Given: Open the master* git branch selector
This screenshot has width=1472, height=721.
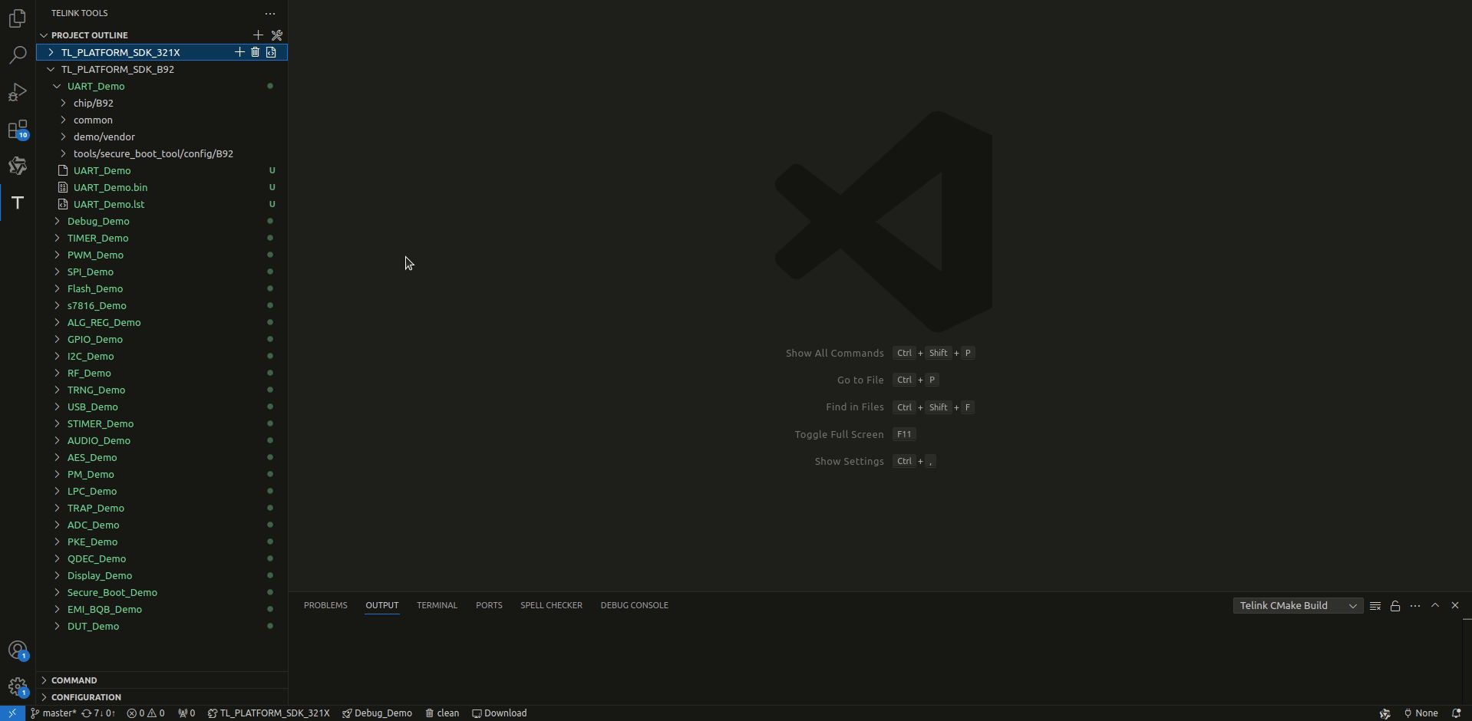Looking at the screenshot, I should point(53,713).
